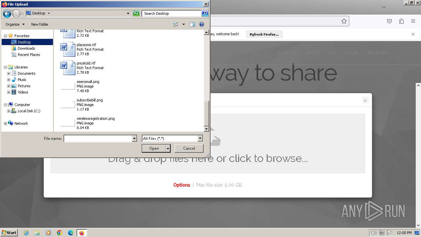Select Local Disk (C:)
421x237 pixels.
[x=29, y=111]
